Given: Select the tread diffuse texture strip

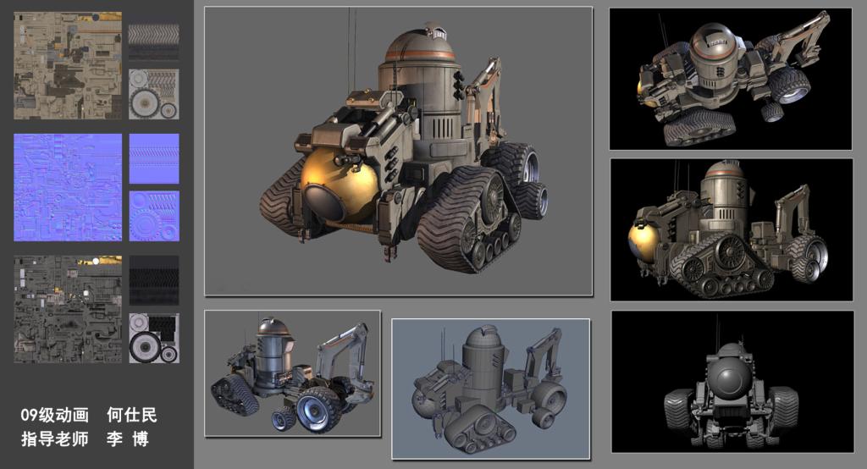Looking at the screenshot, I should click(153, 41).
